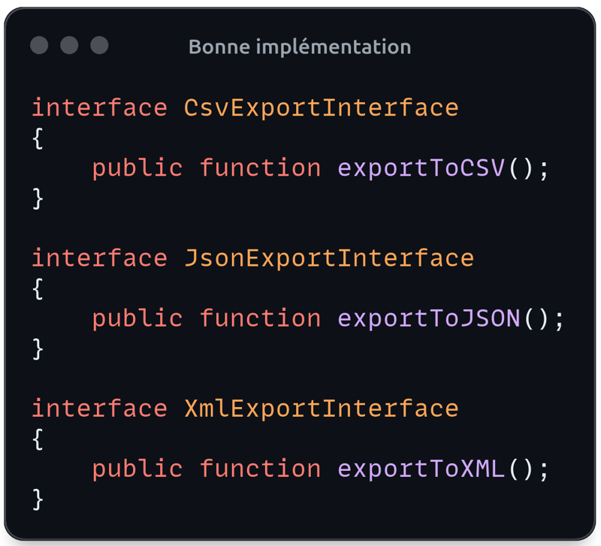
Task: Click the method name exportToXML
Action: (x=421, y=469)
